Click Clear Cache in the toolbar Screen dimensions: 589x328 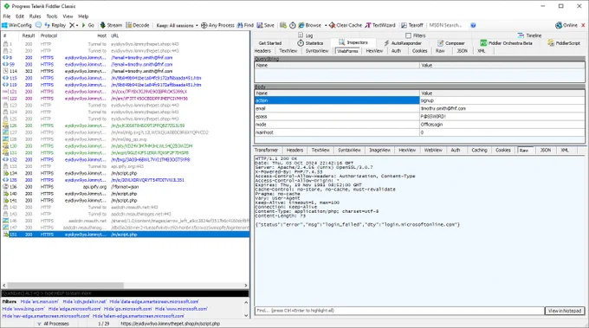pos(346,25)
